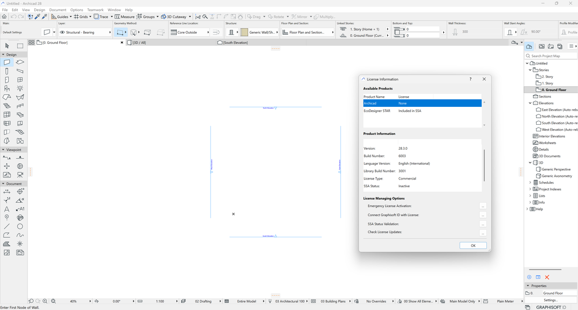Select the Wall tool

(x=6, y=62)
